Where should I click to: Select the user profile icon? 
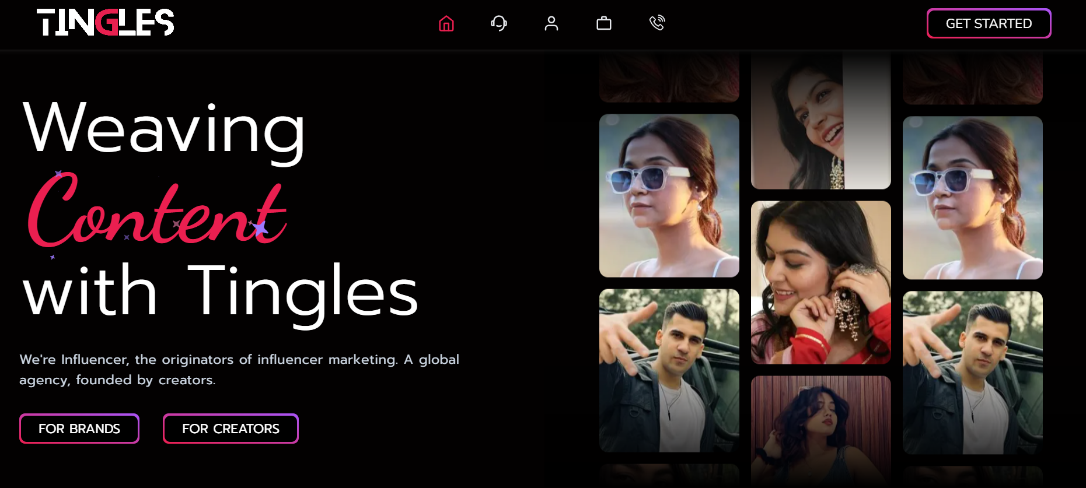(x=551, y=23)
